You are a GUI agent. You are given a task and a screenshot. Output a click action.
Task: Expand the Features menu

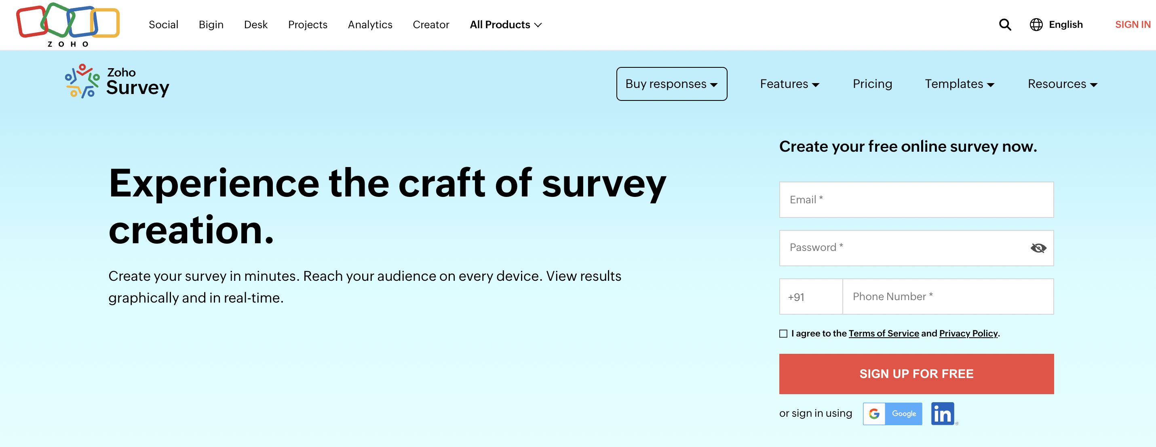tap(789, 84)
